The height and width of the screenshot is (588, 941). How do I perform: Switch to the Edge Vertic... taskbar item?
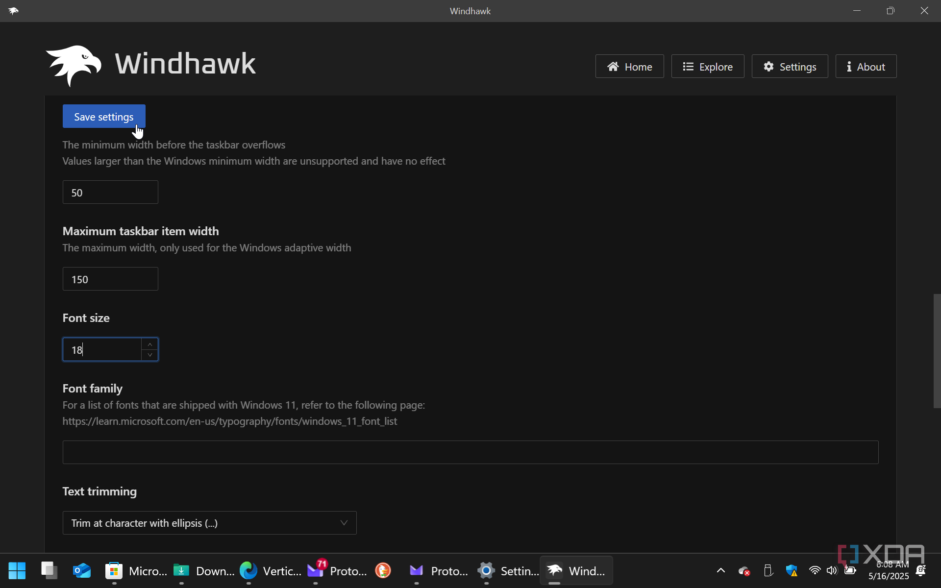click(270, 571)
